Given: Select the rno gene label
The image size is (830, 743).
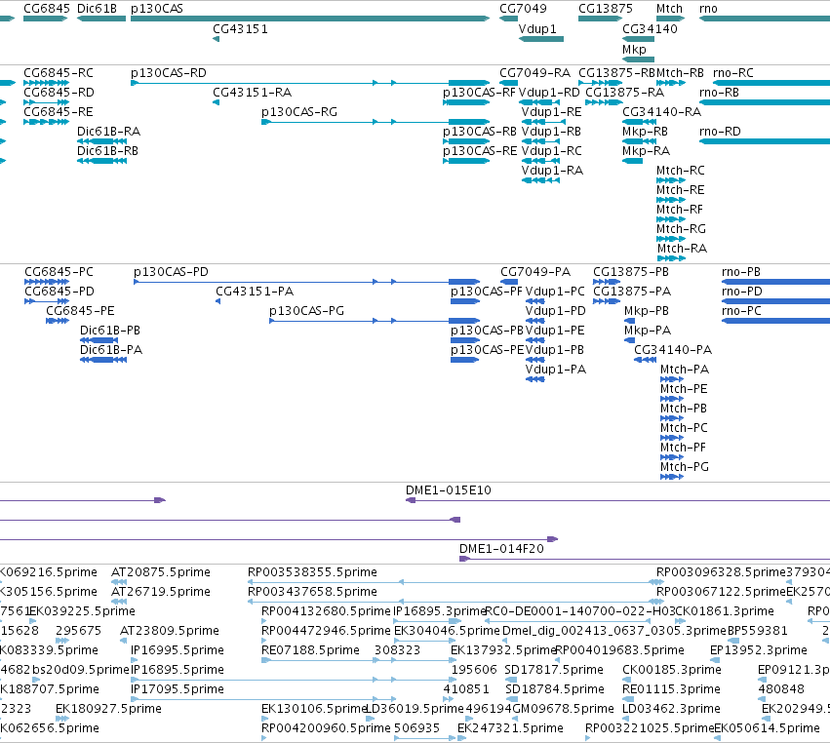Looking at the screenshot, I should coord(708,9).
